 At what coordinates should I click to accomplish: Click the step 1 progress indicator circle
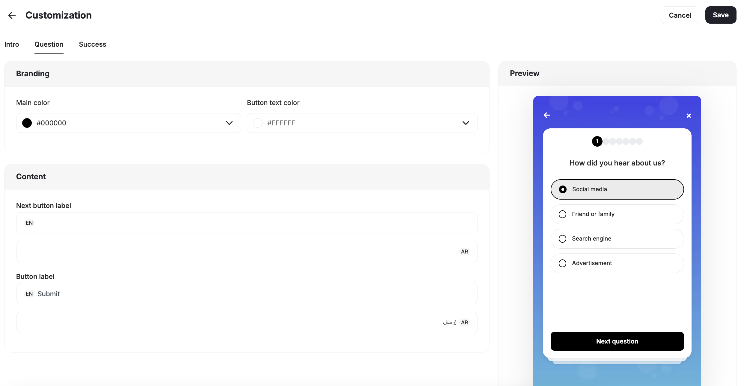click(x=597, y=141)
